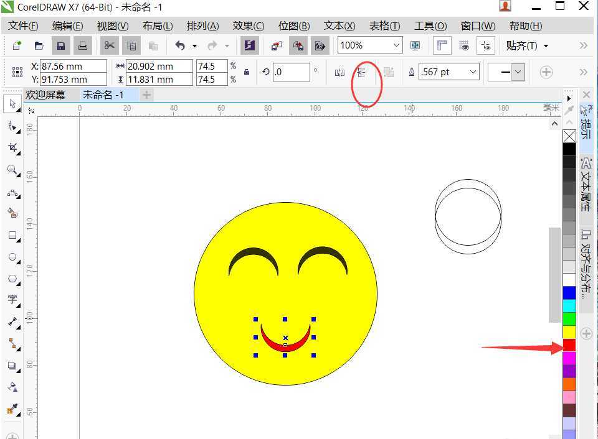Open the 贴齐(T) snap dropdown
The width and height of the screenshot is (598, 439).
coord(527,45)
